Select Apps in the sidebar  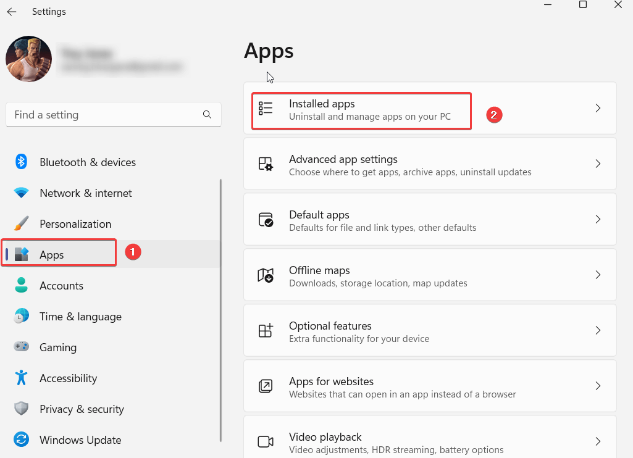(111, 254)
